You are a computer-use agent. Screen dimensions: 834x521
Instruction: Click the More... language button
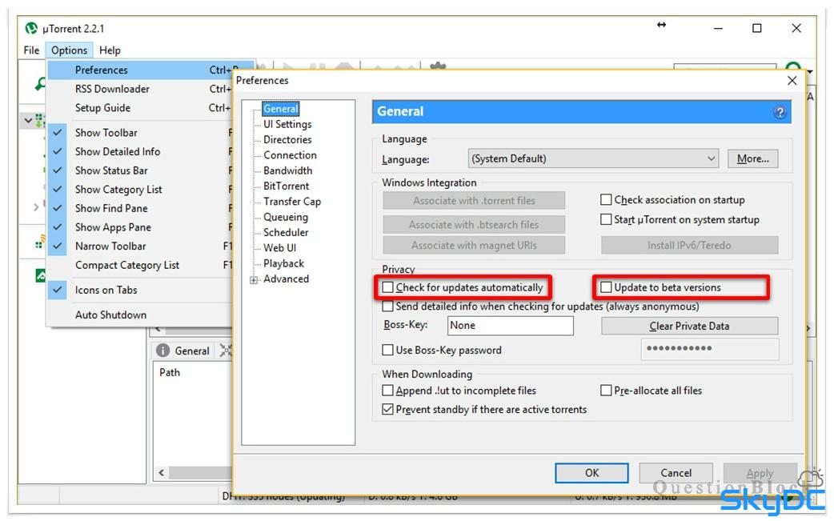[x=752, y=159]
